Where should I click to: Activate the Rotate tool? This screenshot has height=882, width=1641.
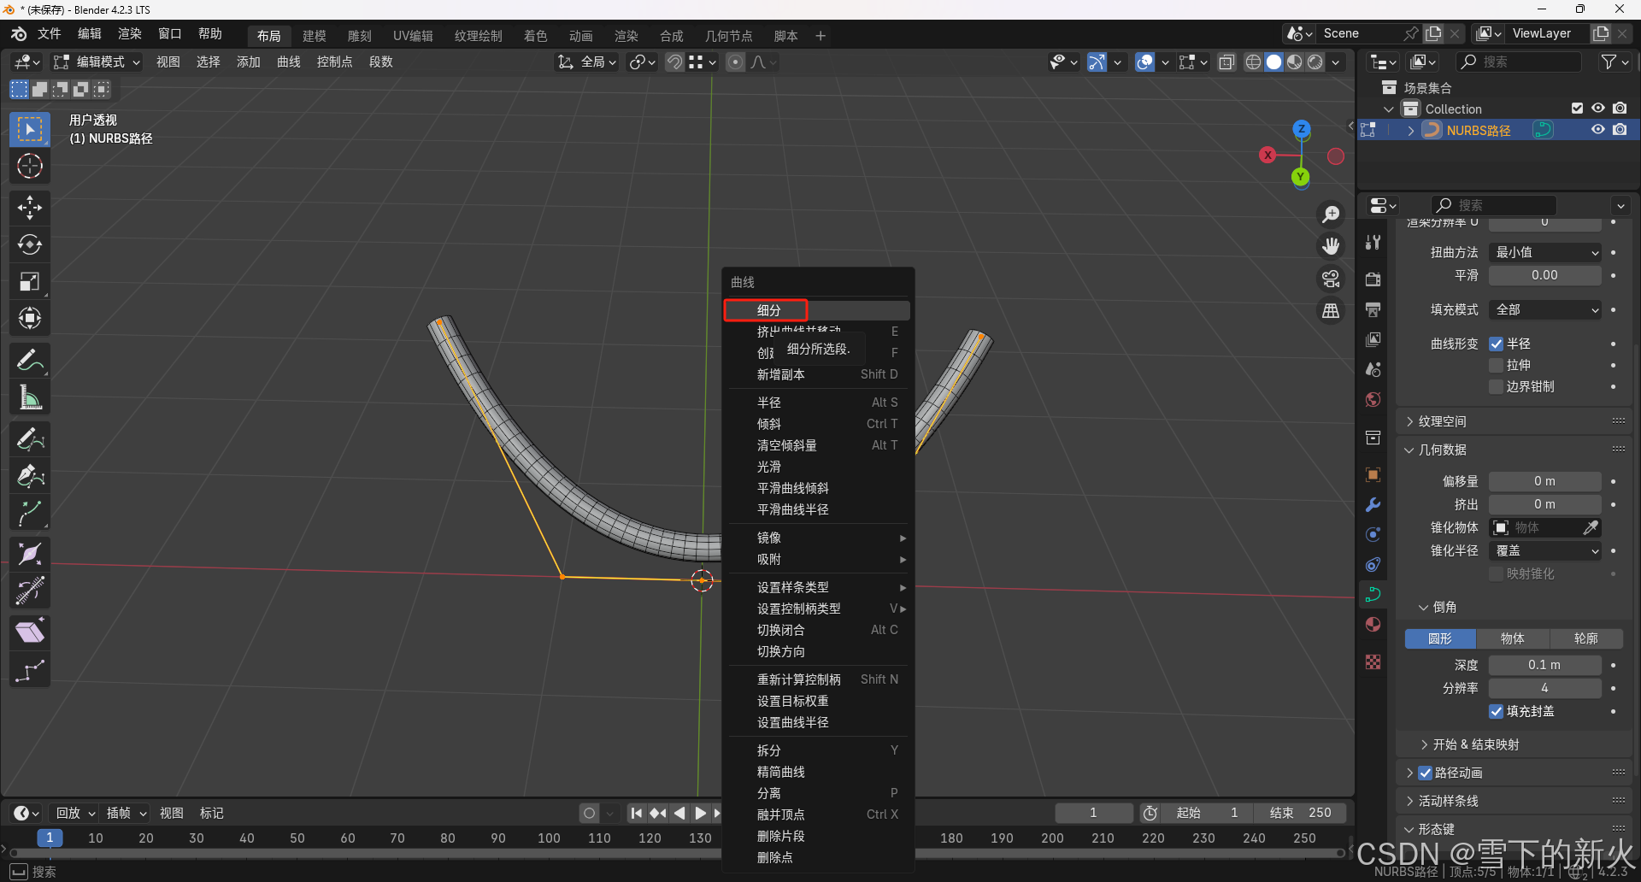(30, 244)
